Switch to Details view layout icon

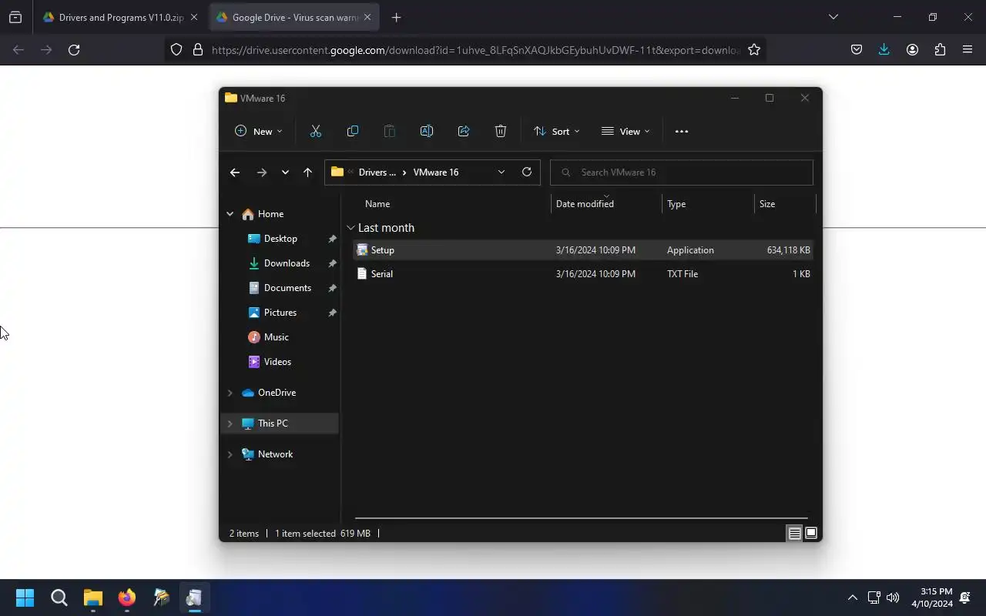pos(794,533)
